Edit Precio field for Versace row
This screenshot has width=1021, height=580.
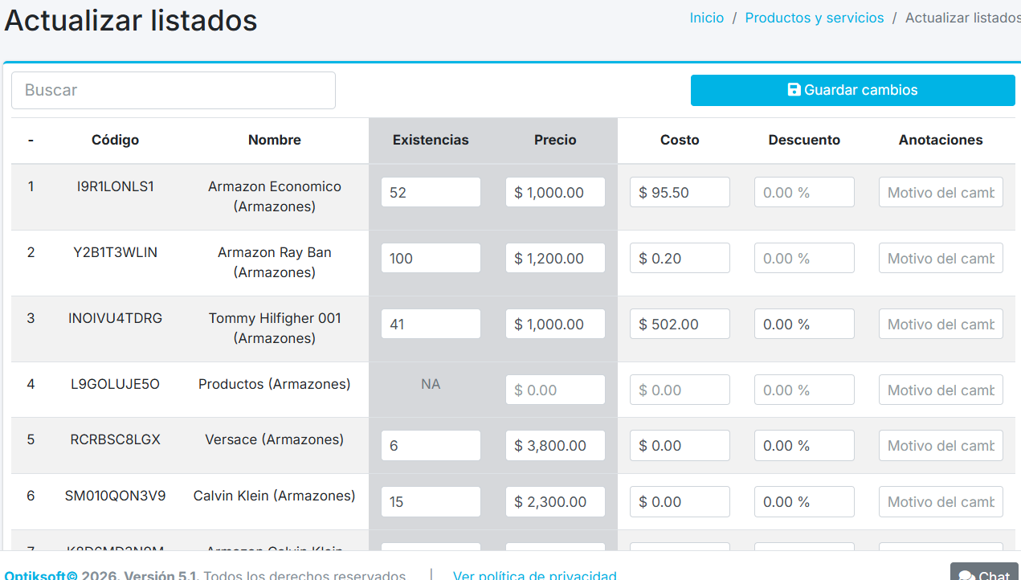click(555, 446)
